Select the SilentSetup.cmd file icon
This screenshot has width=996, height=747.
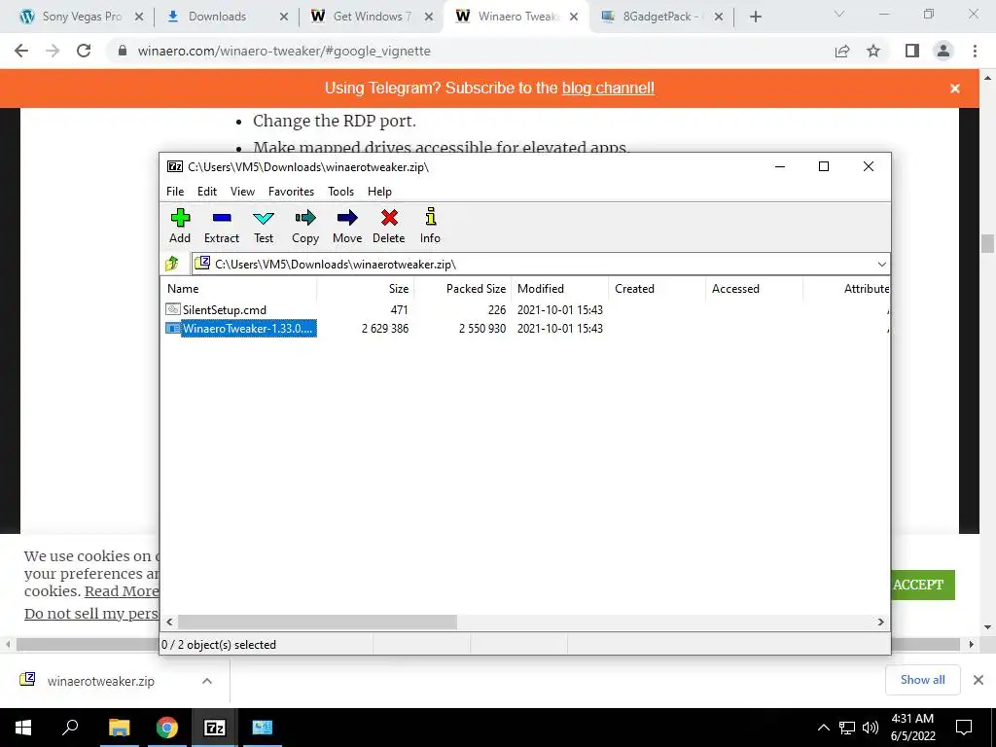pos(173,309)
